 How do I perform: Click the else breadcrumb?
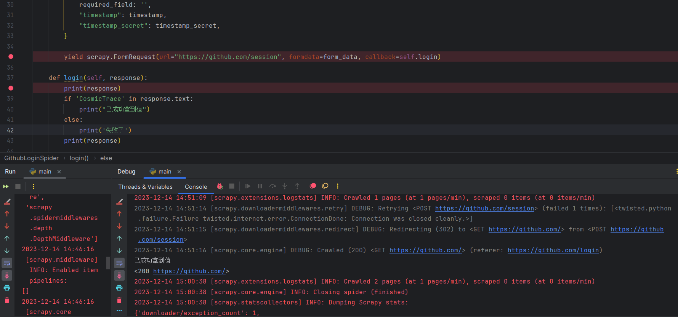[x=106, y=158]
